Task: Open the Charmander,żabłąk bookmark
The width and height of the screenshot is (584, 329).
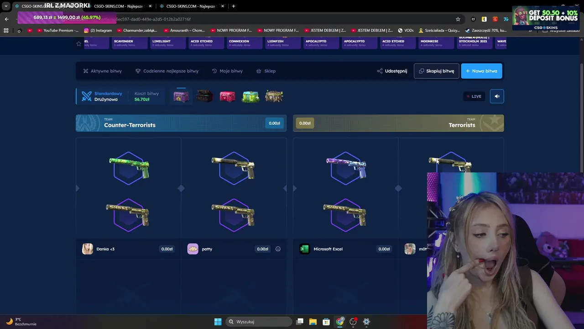Action: (x=137, y=31)
